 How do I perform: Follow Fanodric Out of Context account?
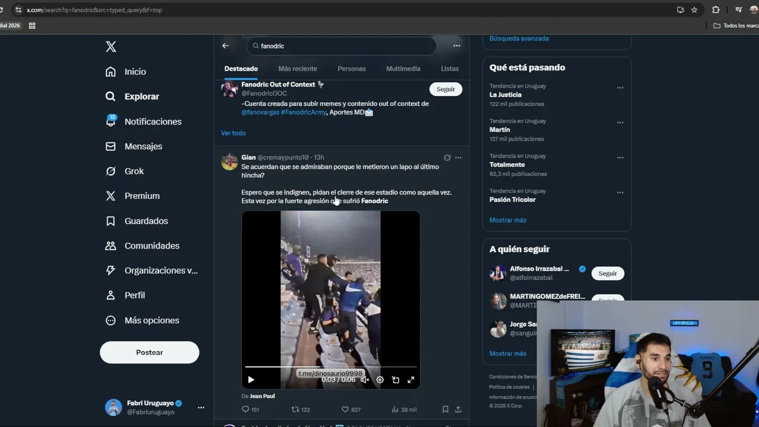[445, 89]
